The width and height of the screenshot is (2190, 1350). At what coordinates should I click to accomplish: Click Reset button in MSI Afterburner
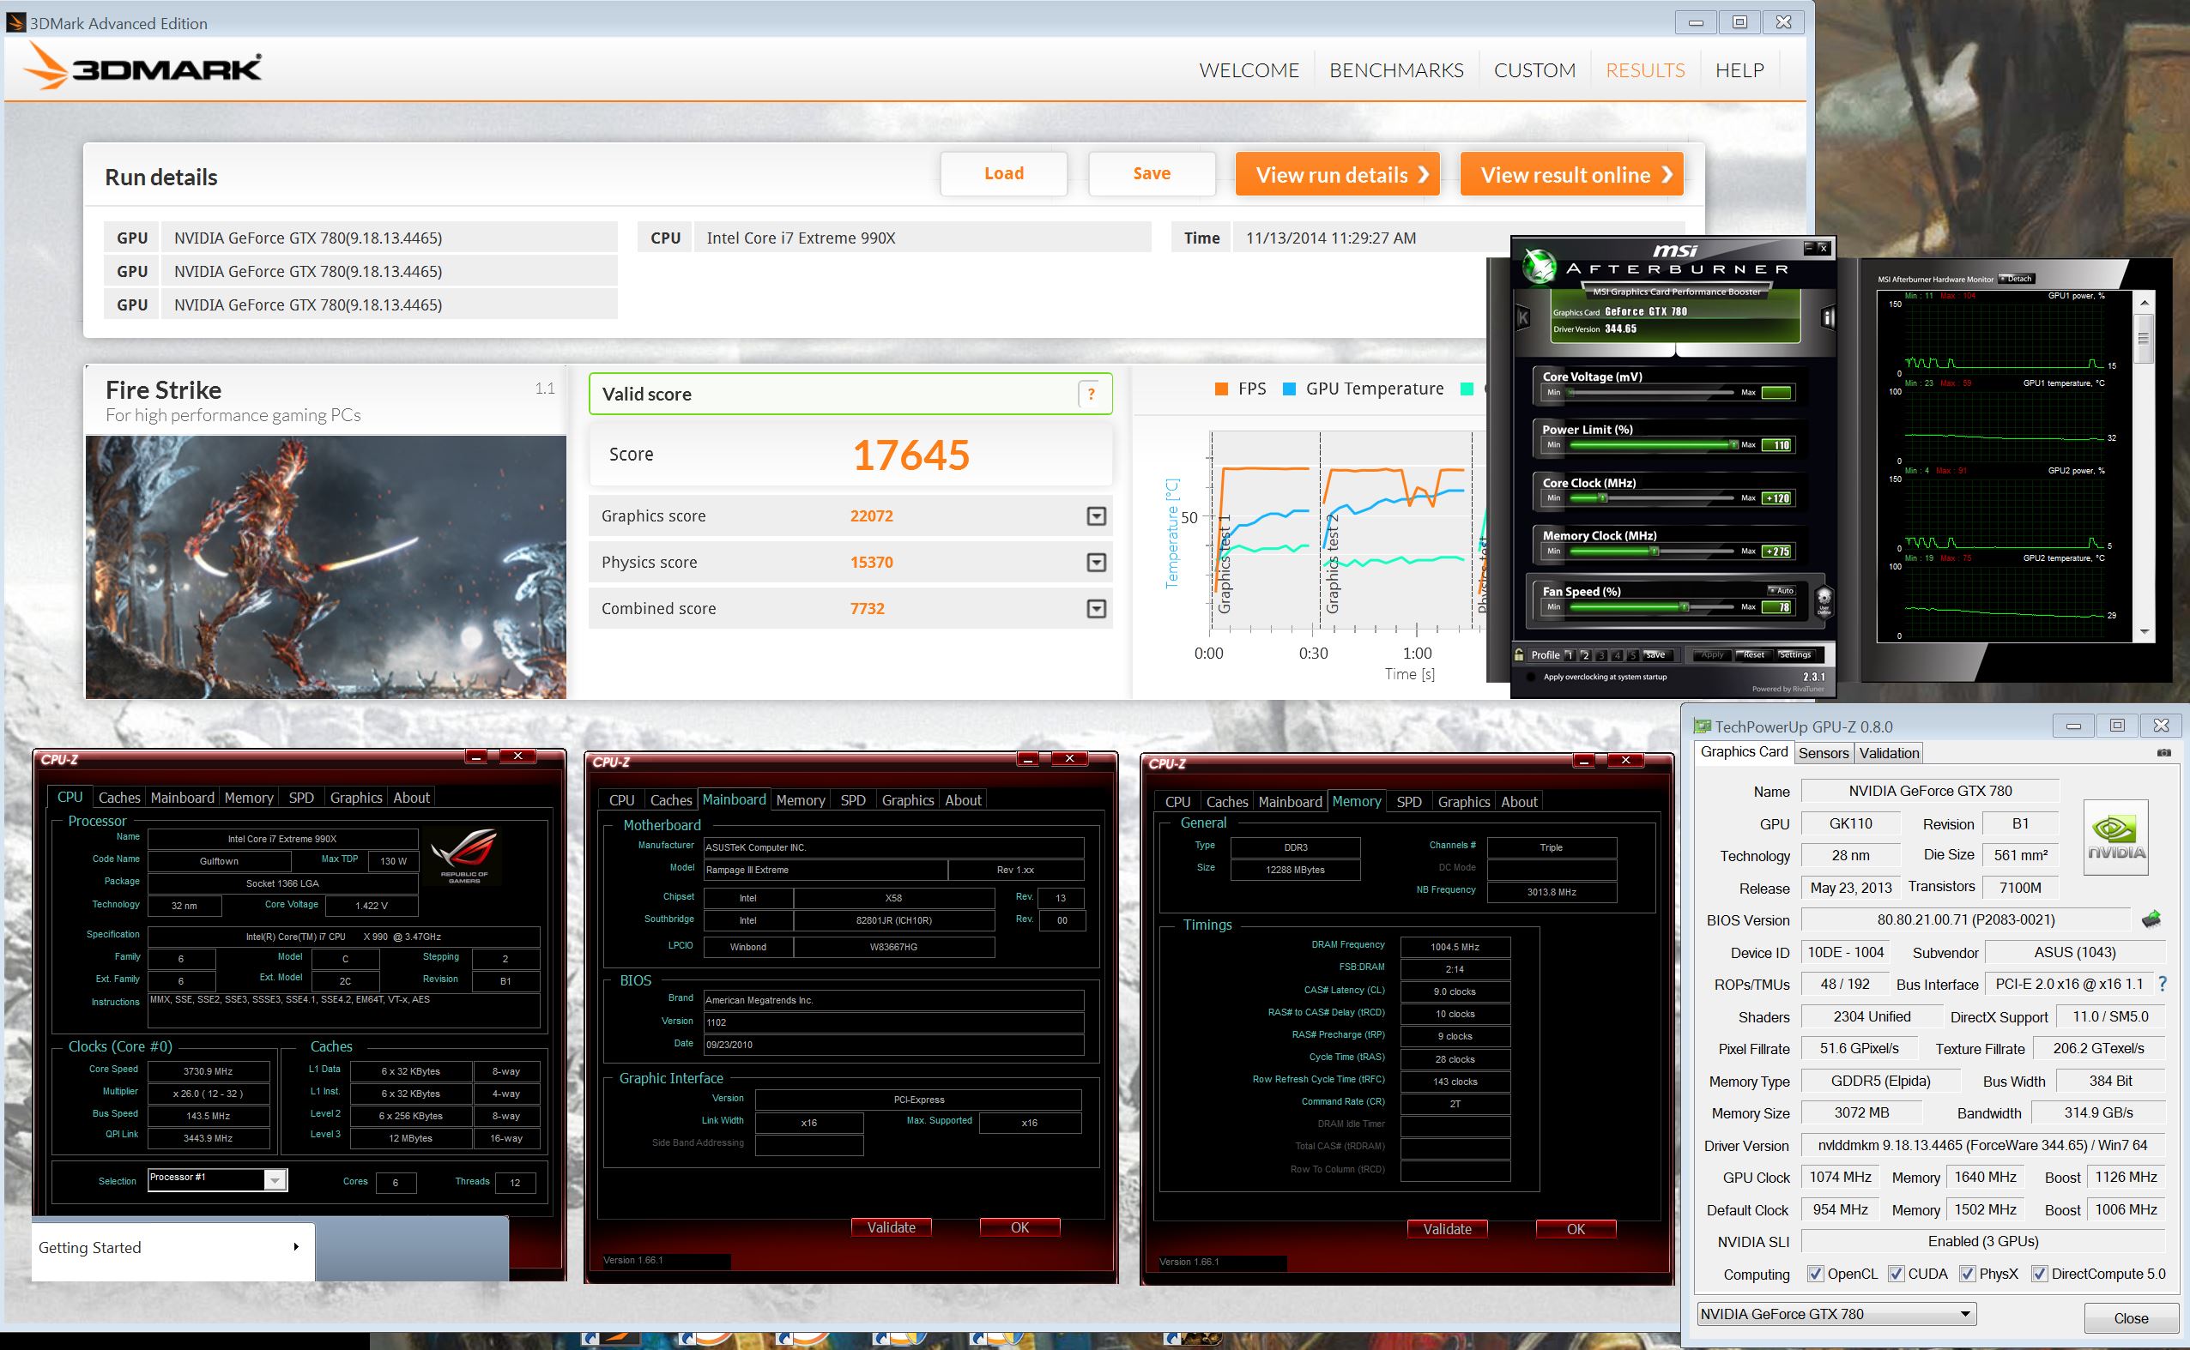1753,654
